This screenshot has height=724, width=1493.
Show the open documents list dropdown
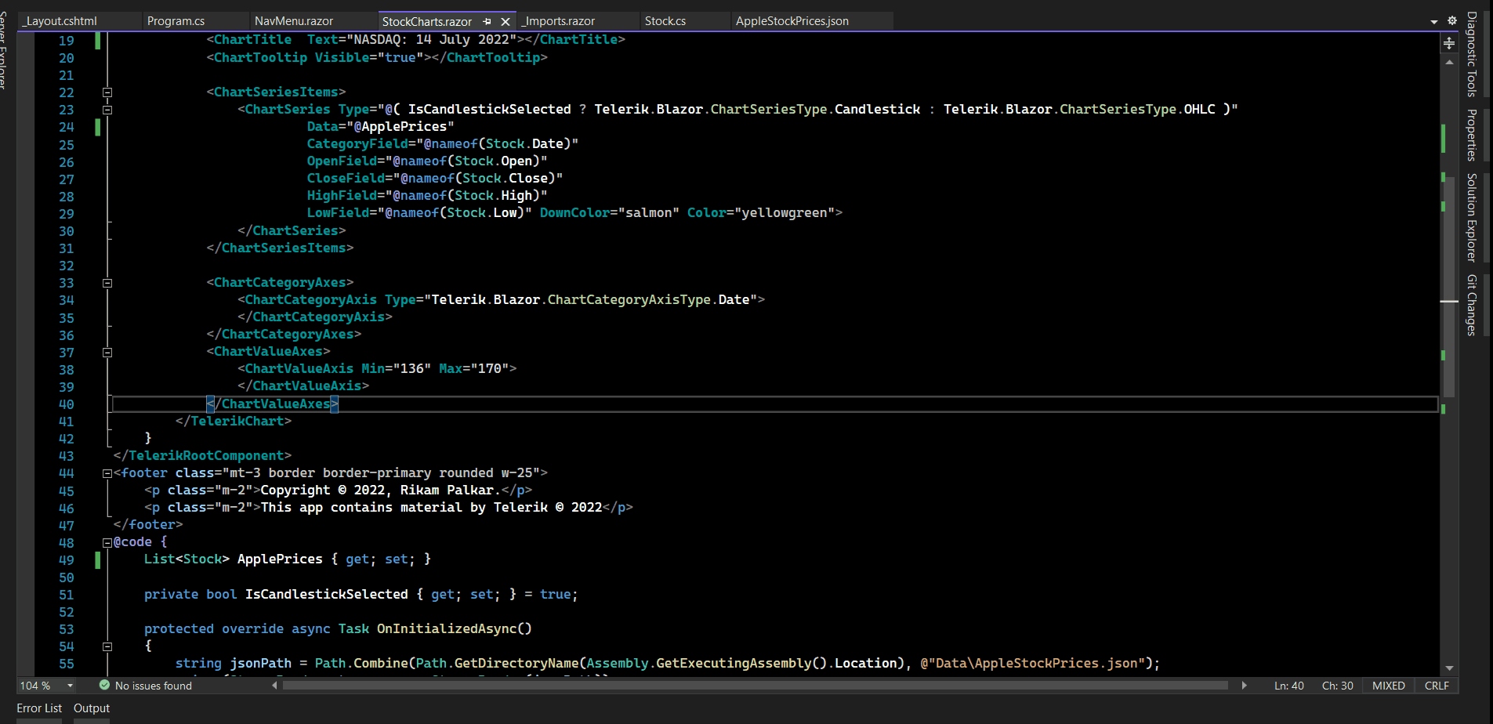[x=1434, y=21]
